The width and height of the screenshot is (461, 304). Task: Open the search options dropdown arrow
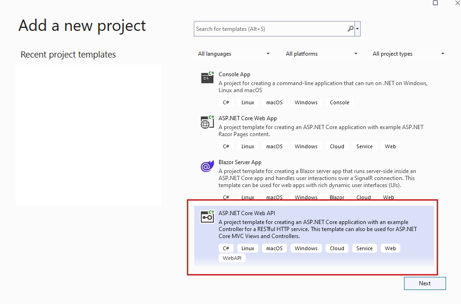[x=357, y=29]
